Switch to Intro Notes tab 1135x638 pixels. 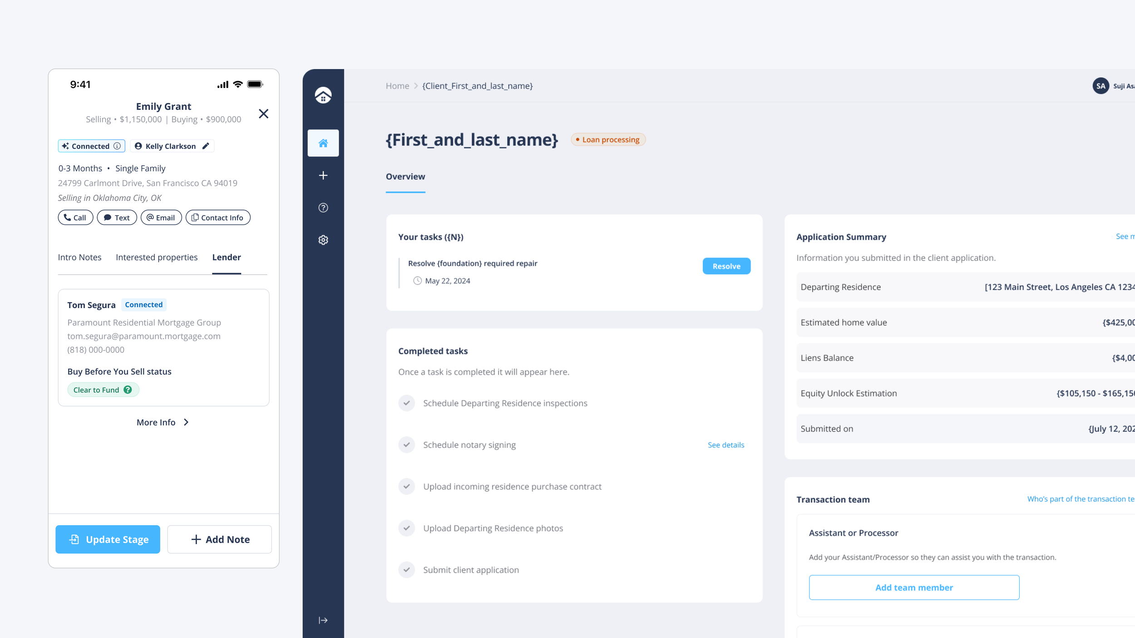[79, 257]
